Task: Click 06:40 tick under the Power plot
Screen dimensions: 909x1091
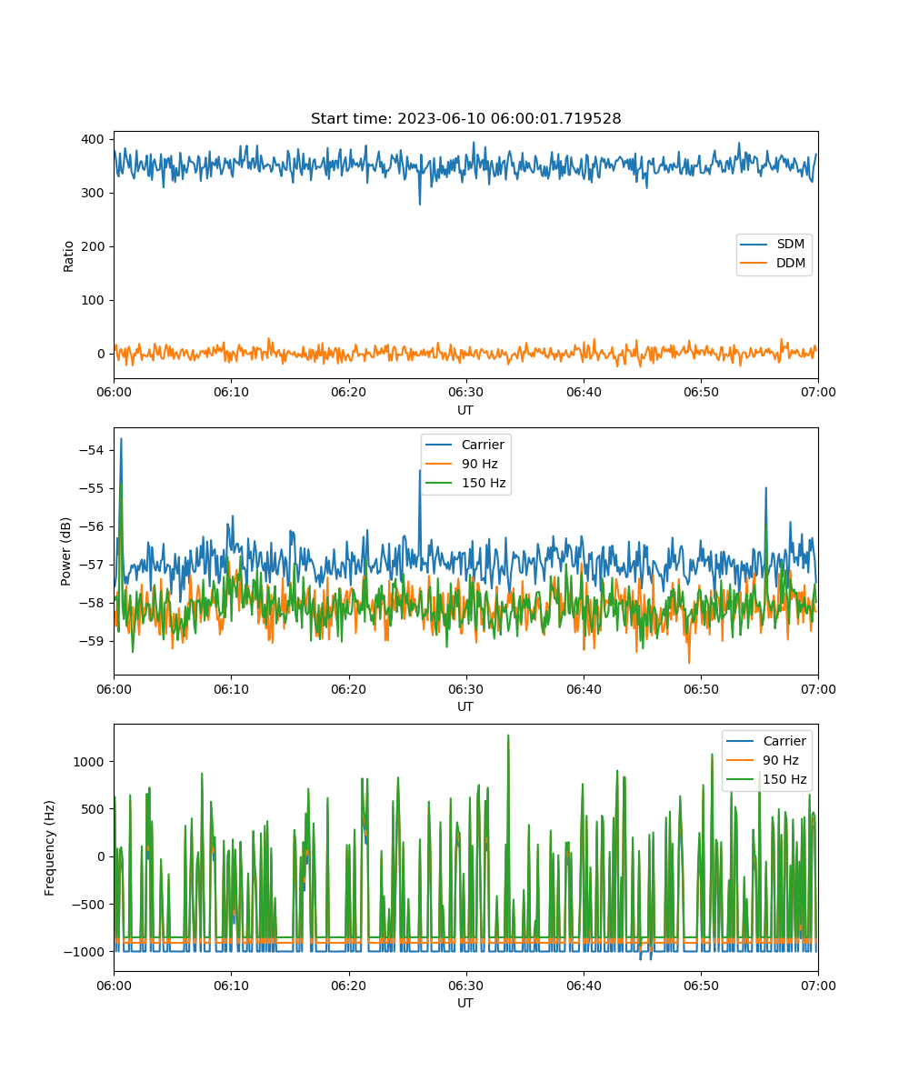Action: point(583,688)
